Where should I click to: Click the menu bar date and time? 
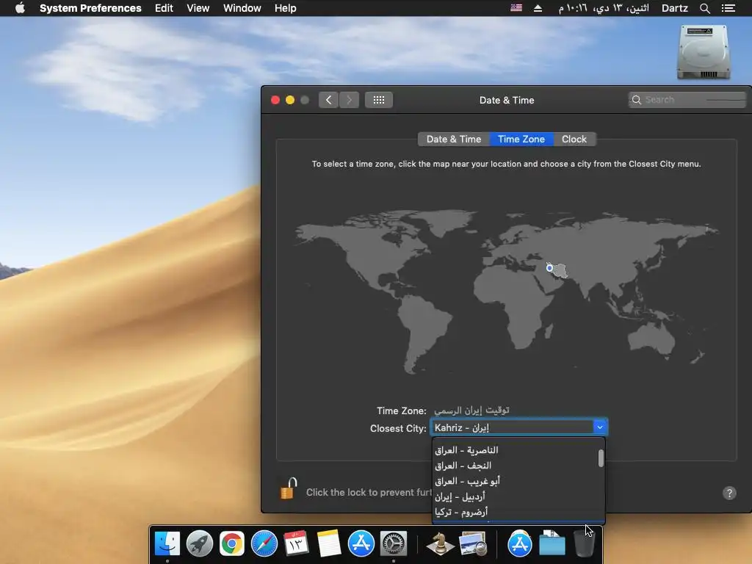tap(604, 8)
